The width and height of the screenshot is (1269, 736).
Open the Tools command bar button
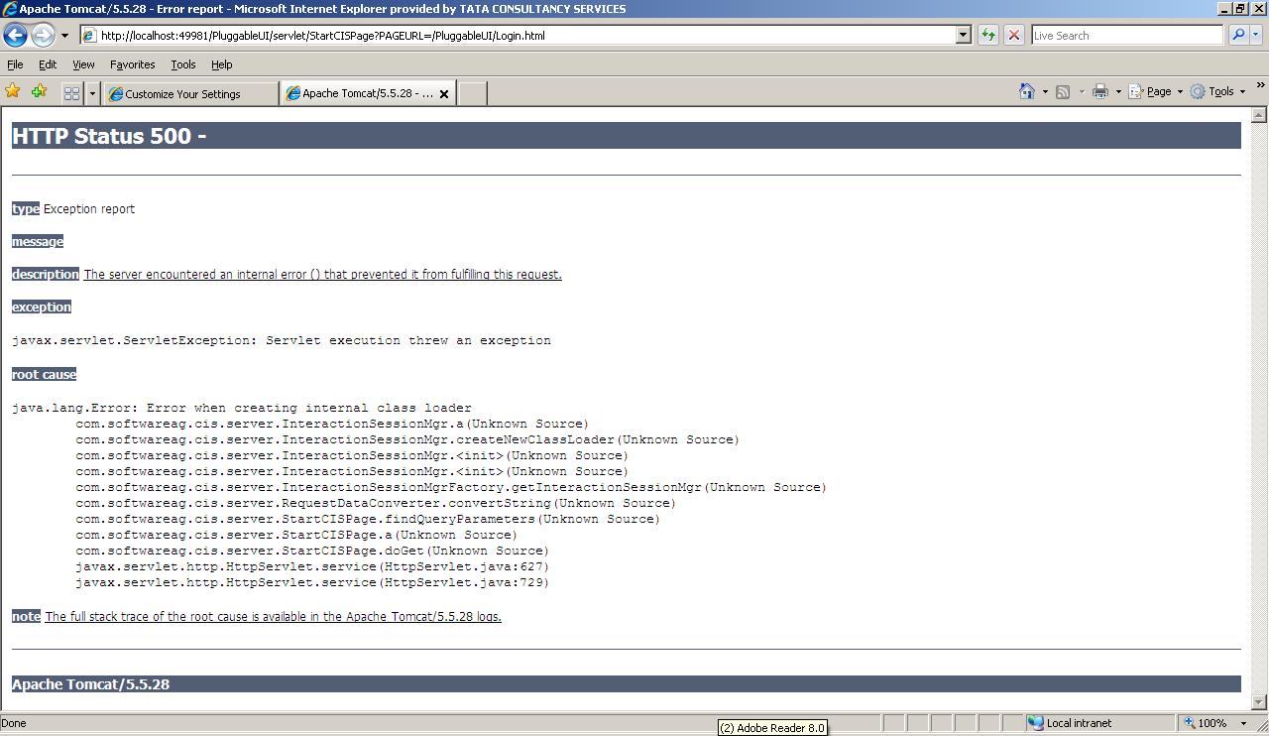click(x=1217, y=91)
